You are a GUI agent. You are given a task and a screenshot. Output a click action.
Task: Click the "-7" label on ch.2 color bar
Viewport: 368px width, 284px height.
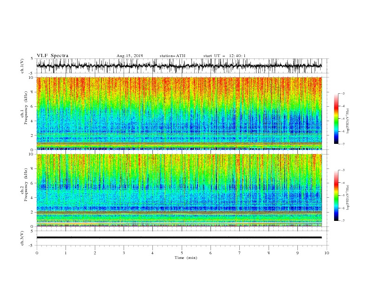(343, 221)
